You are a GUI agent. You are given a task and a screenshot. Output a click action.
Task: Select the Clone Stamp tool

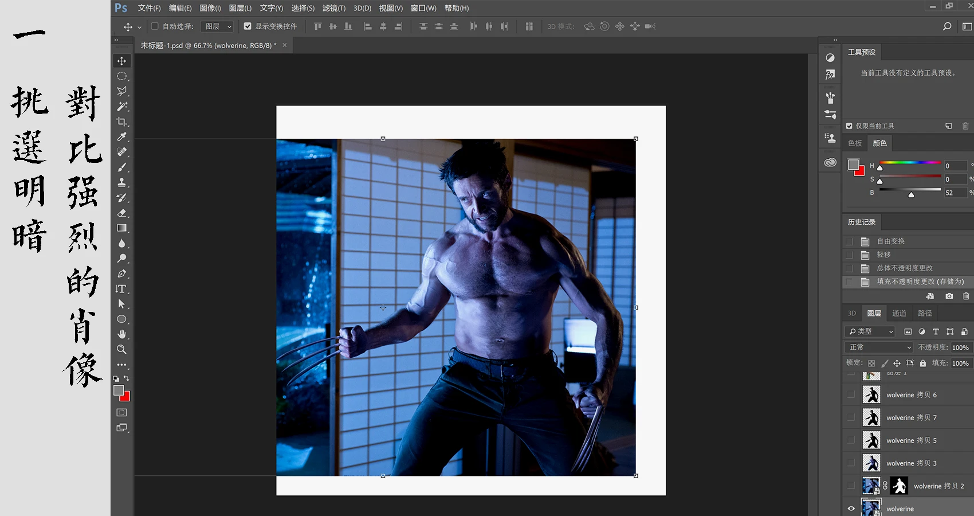121,182
